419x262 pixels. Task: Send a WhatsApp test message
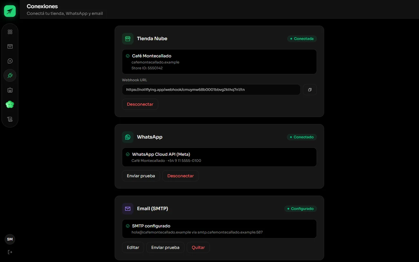(141, 176)
